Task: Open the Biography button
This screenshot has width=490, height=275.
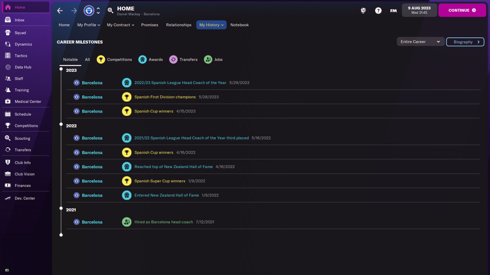Action: click(x=465, y=42)
